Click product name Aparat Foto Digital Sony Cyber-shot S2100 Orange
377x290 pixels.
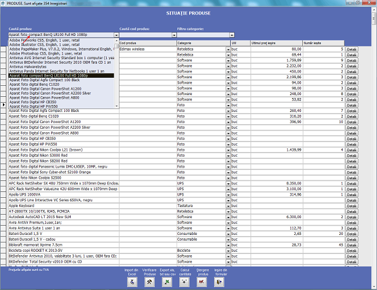tap(49, 172)
